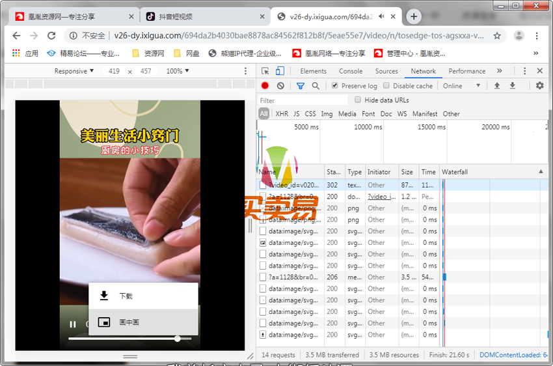This screenshot has width=553, height=366.
Task: Activate the inspect element picker
Action: (265, 71)
